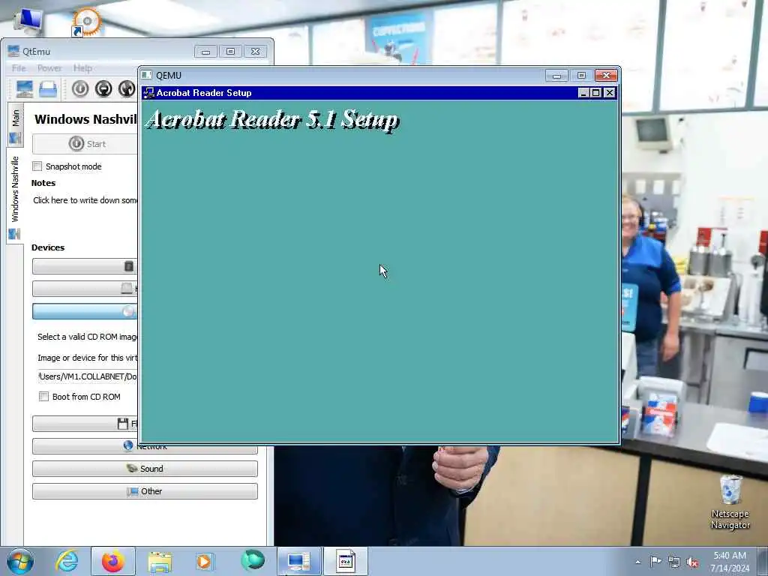This screenshot has height=576, width=768.
Task: Click the notes field to write notes
Action: (85, 200)
